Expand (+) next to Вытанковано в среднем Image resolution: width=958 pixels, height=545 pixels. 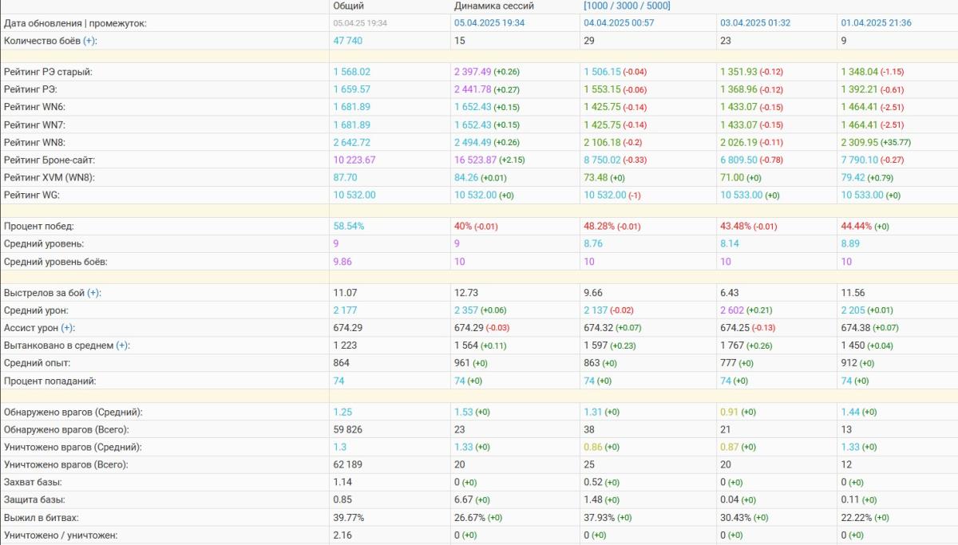[x=122, y=346]
